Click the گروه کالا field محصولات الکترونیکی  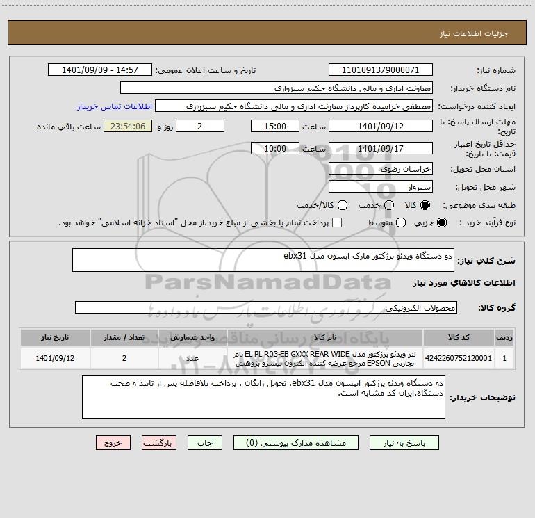click(266, 307)
